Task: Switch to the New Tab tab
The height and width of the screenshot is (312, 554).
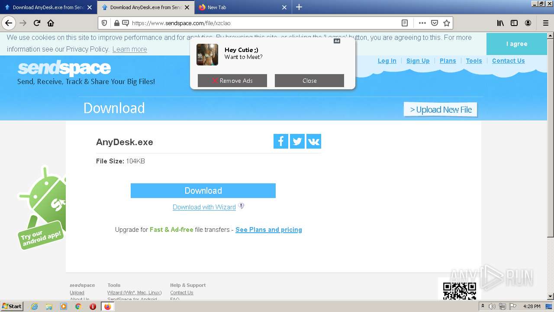Action: click(242, 7)
